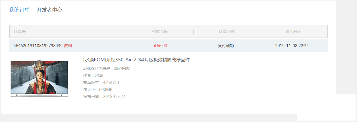Click the 发布日期 2018-06-27 line
This screenshot has height=122, width=357.
click(x=104, y=97)
